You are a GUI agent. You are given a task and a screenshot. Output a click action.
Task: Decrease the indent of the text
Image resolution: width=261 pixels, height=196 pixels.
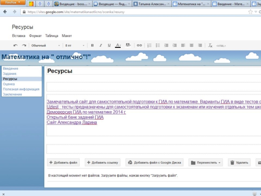click(x=166, y=45)
